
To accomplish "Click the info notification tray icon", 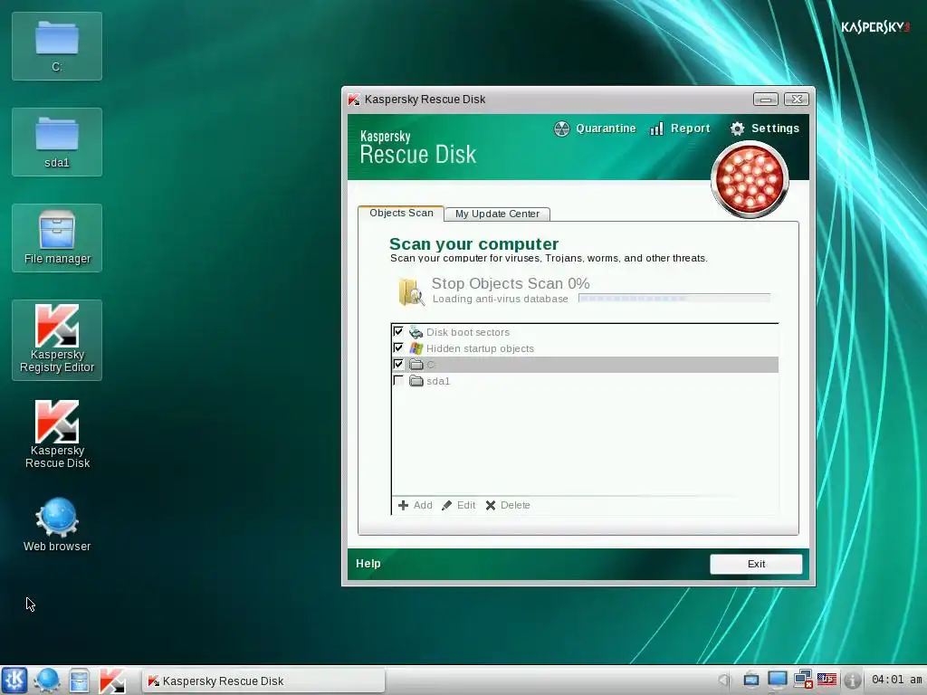I will click(x=852, y=681).
